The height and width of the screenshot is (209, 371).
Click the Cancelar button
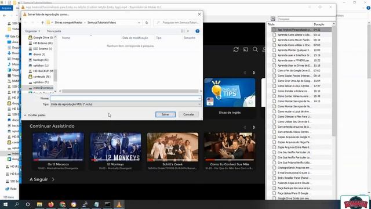188,114
